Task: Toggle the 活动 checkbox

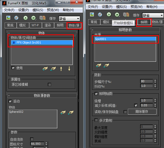Action: (x=10, y=101)
